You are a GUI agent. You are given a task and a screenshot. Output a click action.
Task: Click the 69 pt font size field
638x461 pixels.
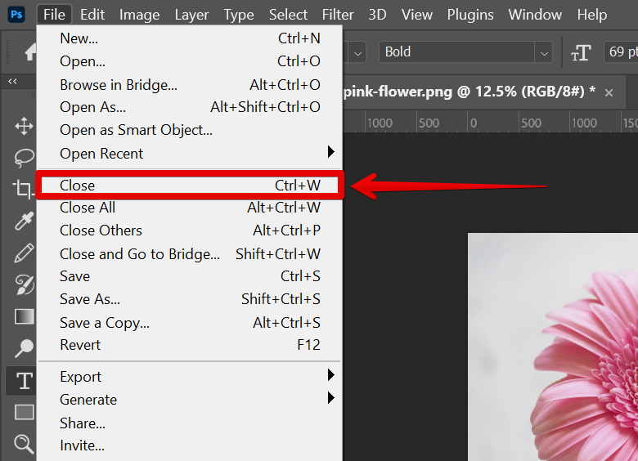click(x=622, y=52)
